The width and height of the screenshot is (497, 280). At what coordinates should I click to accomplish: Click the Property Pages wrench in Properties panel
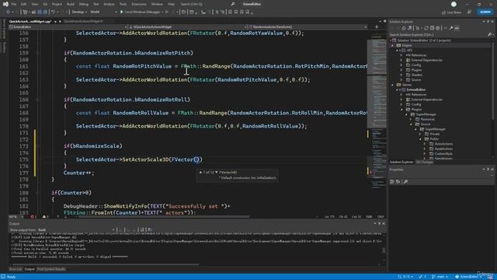coord(405,181)
